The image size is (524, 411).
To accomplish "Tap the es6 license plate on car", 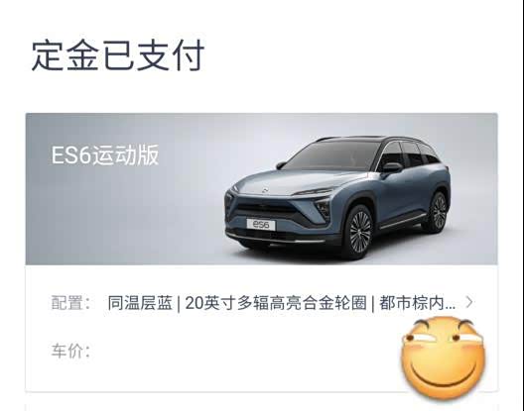I will [x=261, y=225].
